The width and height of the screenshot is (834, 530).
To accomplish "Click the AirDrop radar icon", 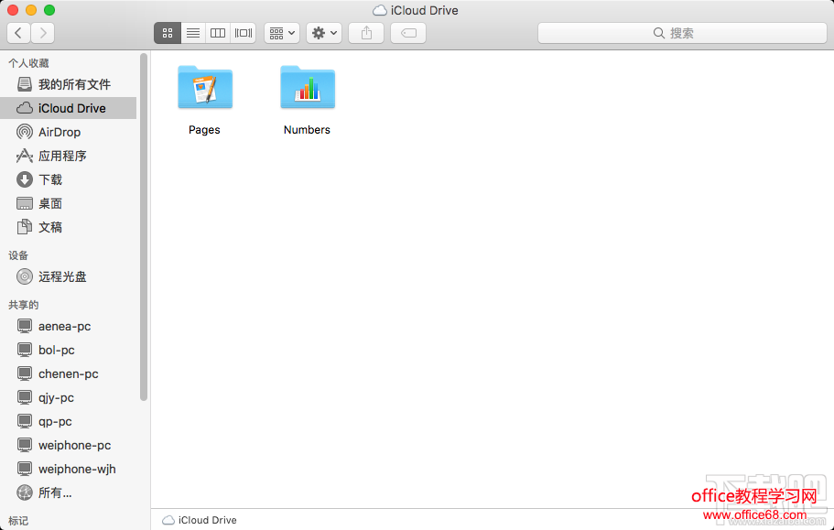I will 25,132.
